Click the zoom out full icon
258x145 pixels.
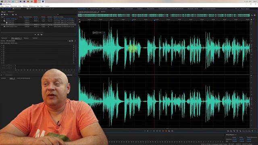tap(240, 131)
